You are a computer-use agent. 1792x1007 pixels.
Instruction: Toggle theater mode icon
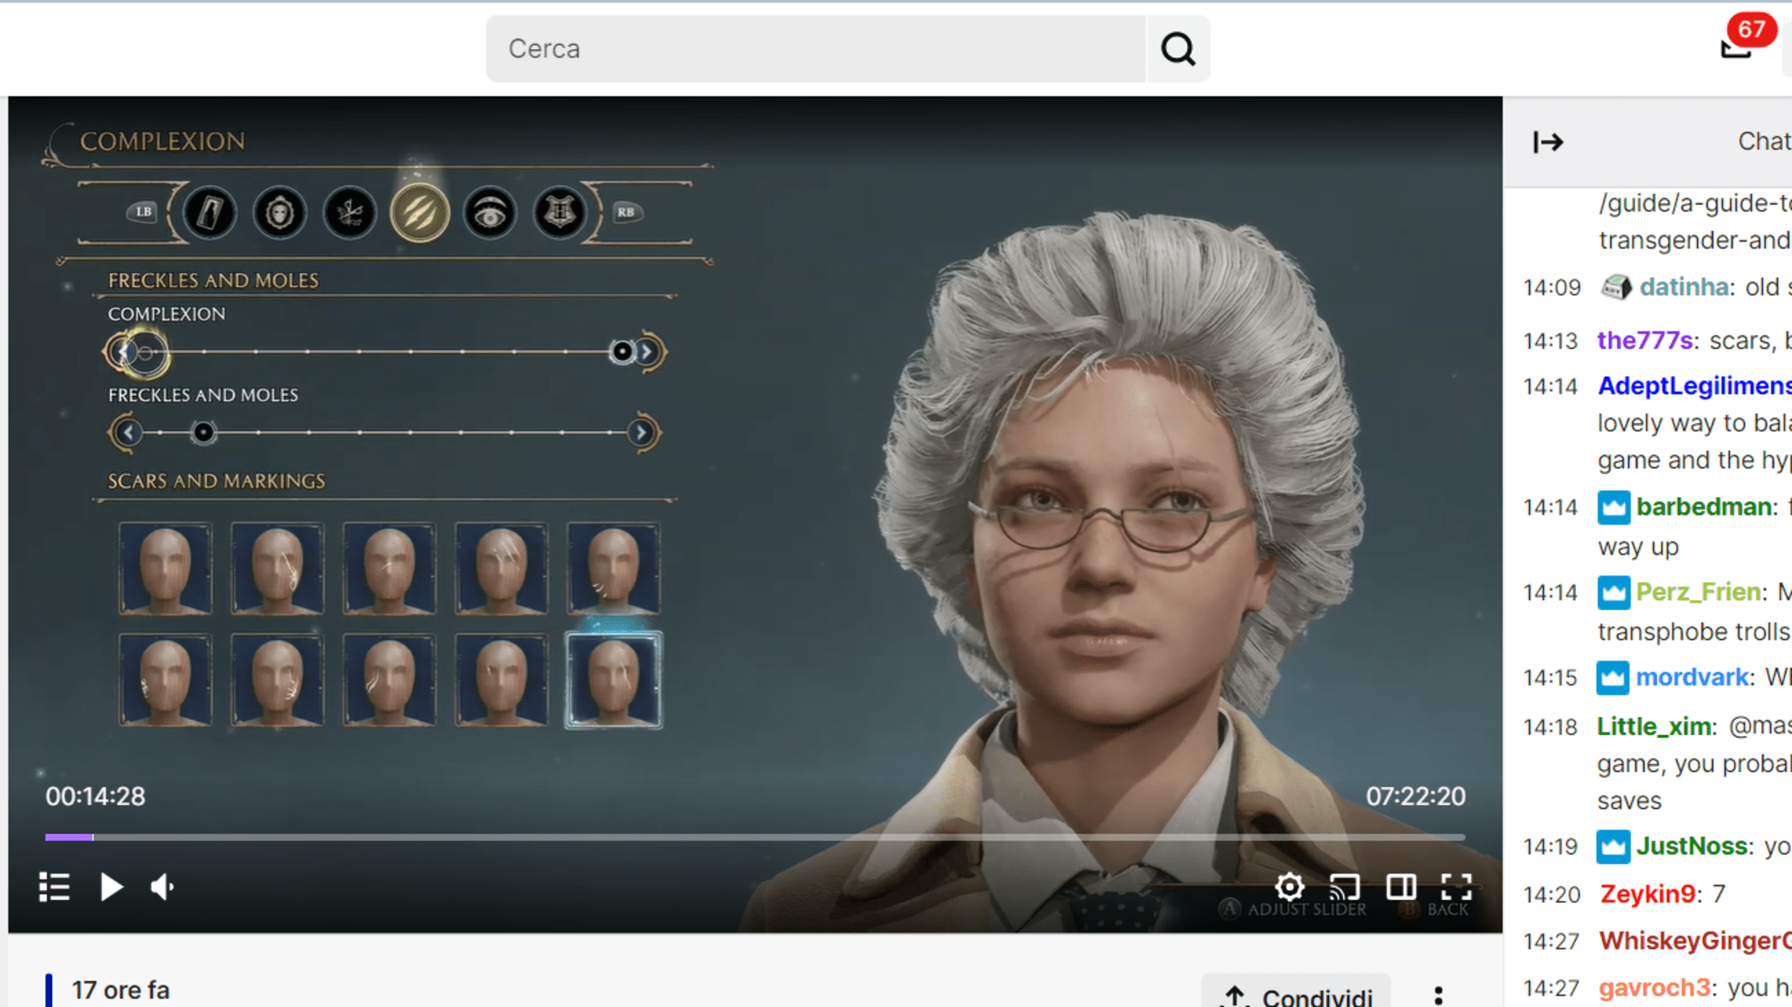[x=1401, y=886]
